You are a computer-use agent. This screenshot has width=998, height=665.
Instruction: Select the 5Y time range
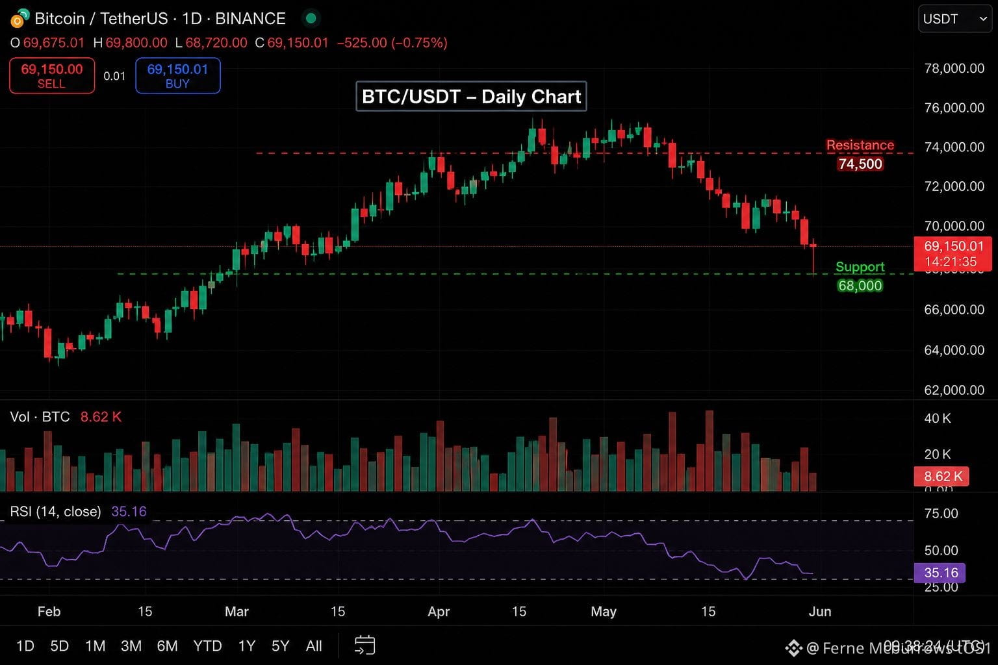(x=280, y=646)
